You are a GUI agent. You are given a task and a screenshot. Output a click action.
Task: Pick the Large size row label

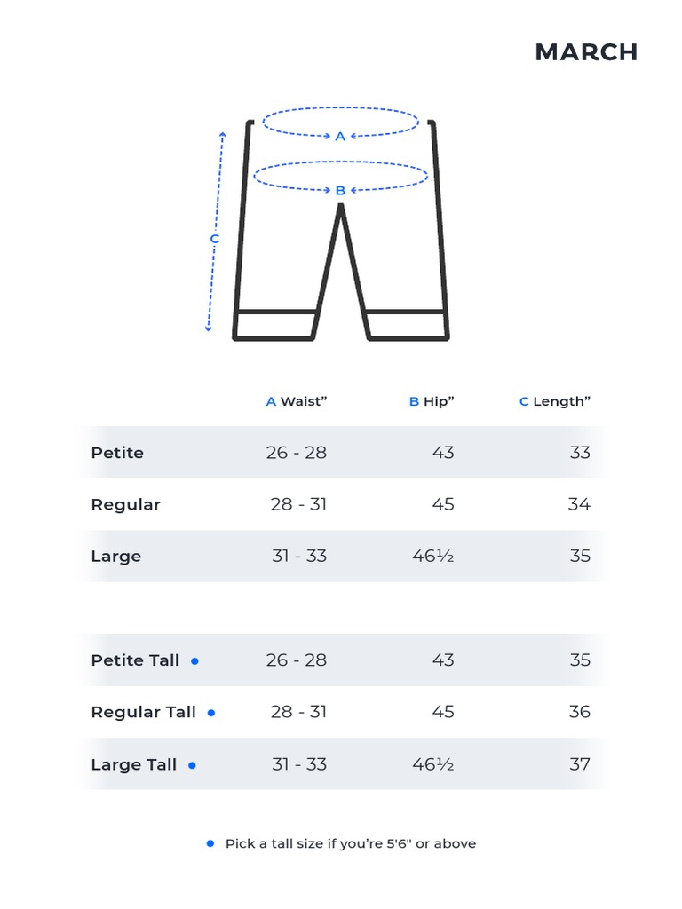(115, 557)
